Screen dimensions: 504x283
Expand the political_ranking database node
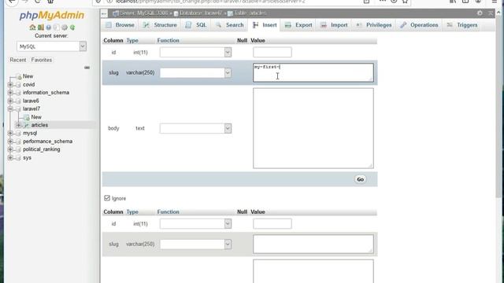[10, 149]
